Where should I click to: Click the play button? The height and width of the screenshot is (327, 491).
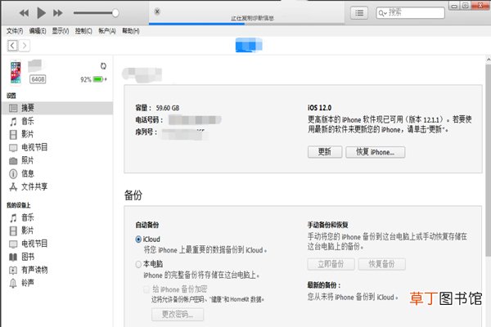pos(41,13)
